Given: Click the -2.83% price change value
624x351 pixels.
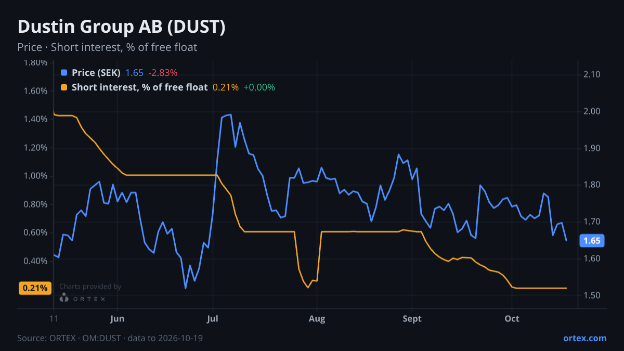Looking at the screenshot, I should coord(163,73).
